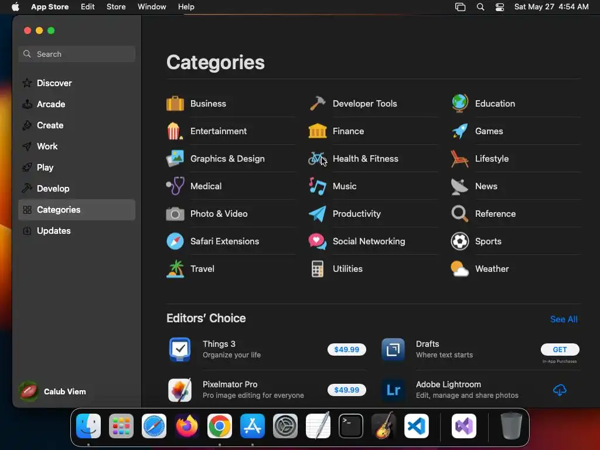
Task: Open the Productivity paper plane icon
Action: (x=317, y=213)
